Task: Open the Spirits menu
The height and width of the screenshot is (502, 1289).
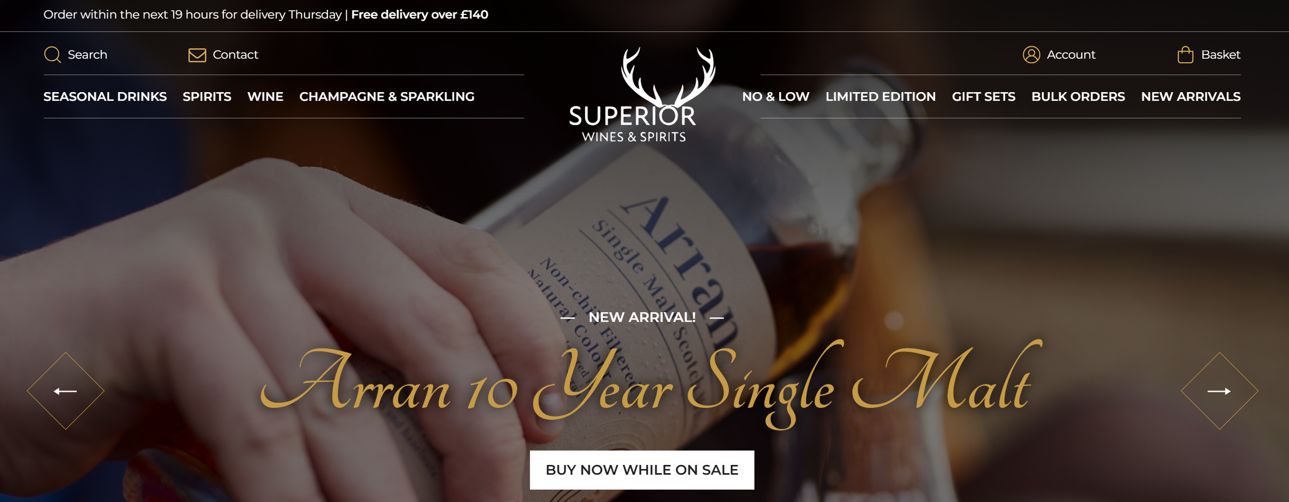Action: pyautogui.click(x=207, y=97)
